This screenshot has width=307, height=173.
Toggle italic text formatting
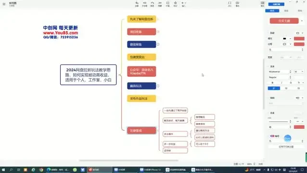pos(282,83)
